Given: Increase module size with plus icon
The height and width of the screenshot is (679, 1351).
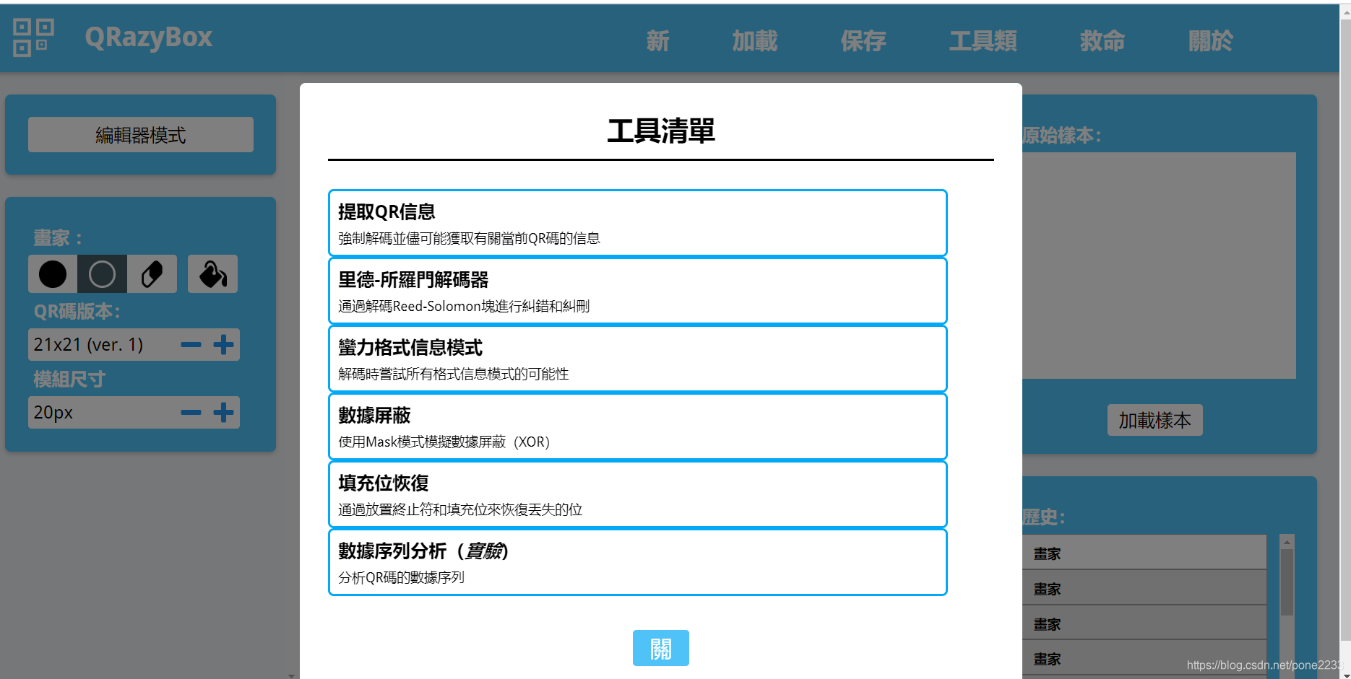Looking at the screenshot, I should (223, 413).
